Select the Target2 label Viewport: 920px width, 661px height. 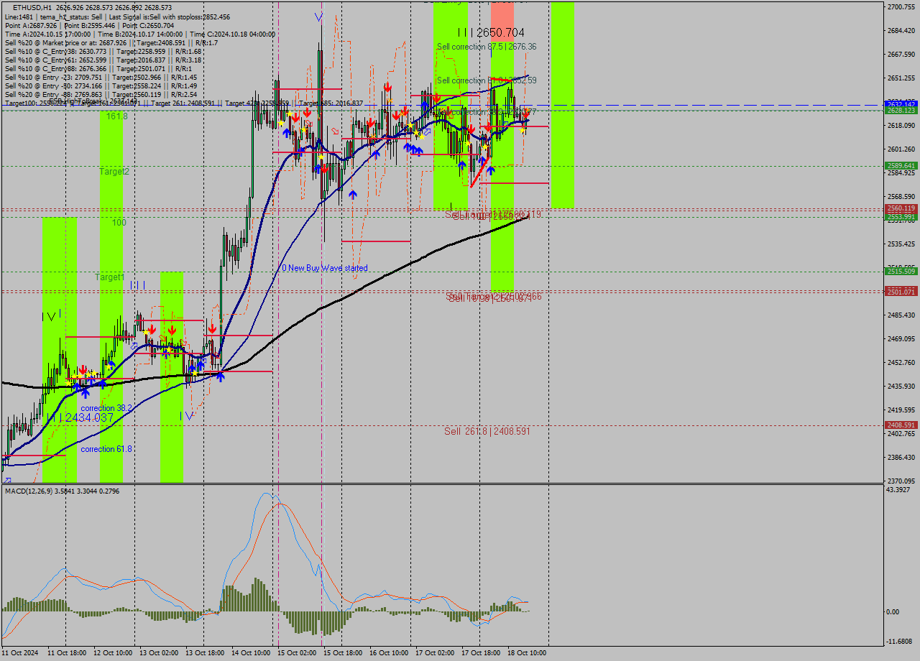(114, 172)
